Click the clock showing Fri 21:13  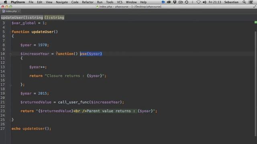pyautogui.click(x=215, y=2)
